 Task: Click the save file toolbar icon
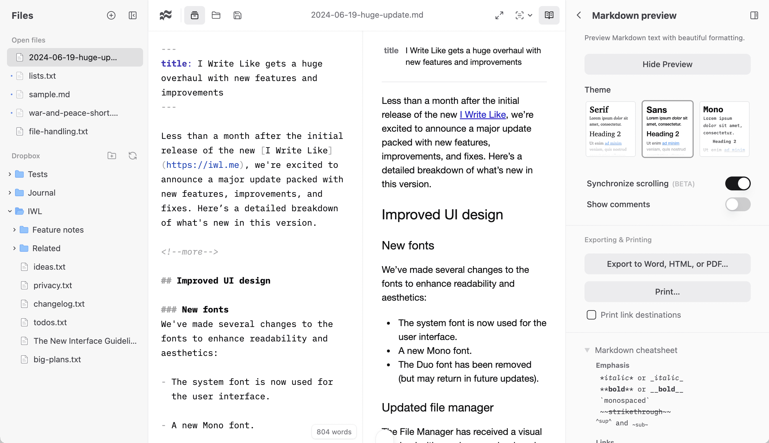tap(237, 15)
